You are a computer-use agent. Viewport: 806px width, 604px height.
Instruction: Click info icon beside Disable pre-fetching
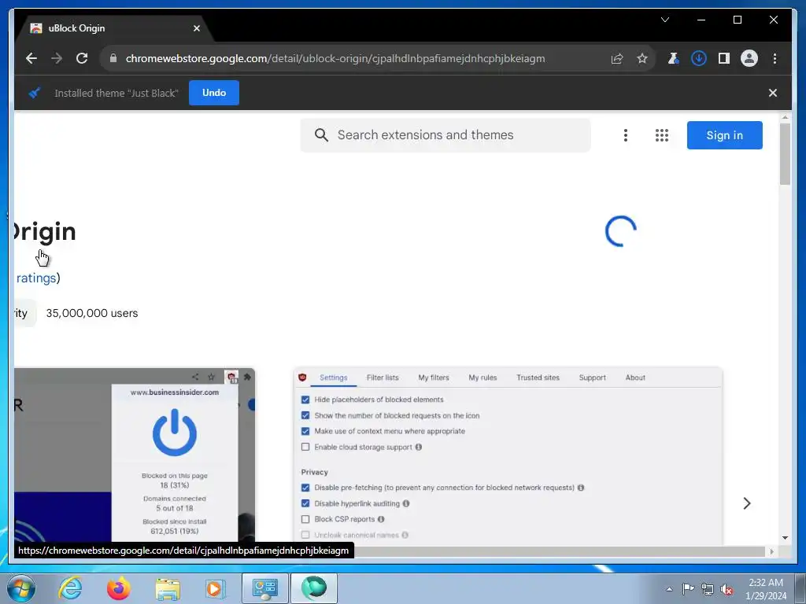click(x=581, y=488)
